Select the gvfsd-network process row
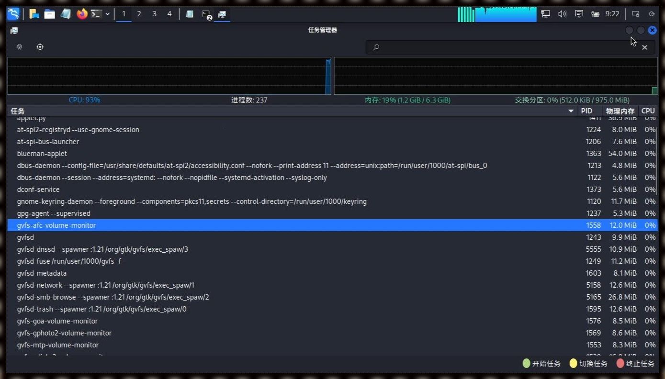 tap(332, 285)
